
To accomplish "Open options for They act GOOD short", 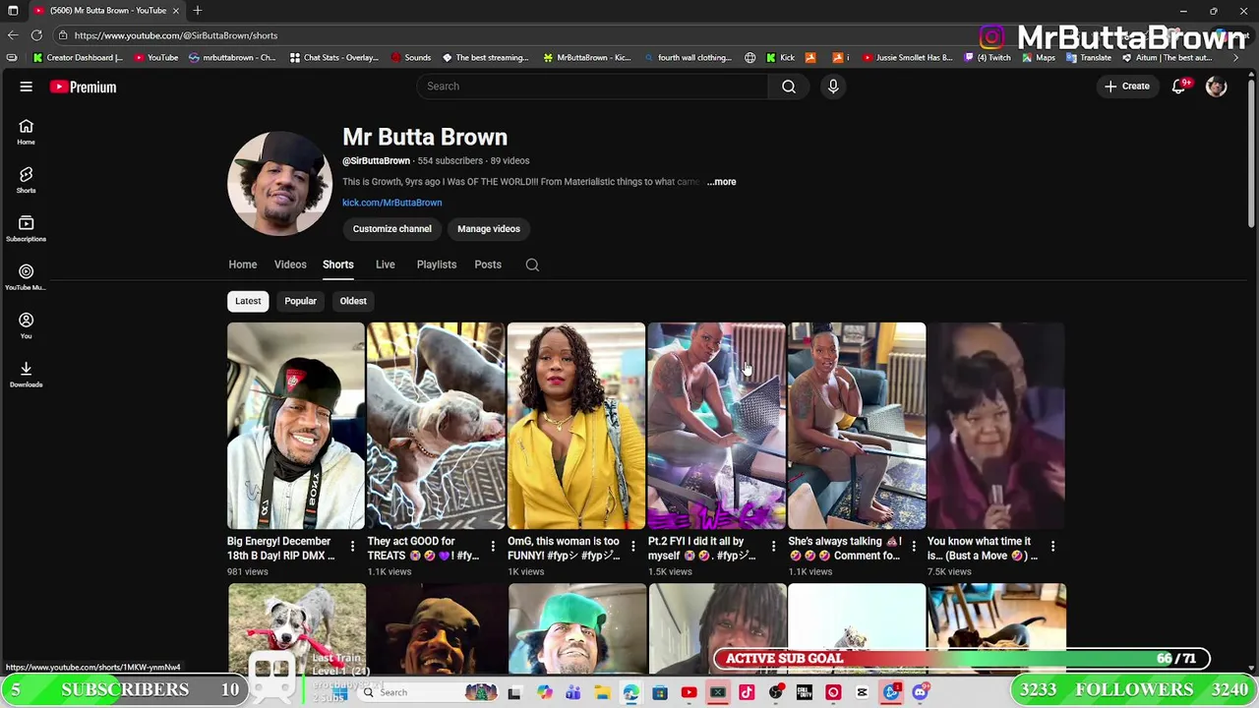I will 493,546.
